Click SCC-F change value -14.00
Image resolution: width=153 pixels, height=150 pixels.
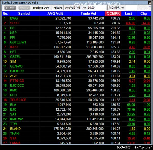coord(146,23)
